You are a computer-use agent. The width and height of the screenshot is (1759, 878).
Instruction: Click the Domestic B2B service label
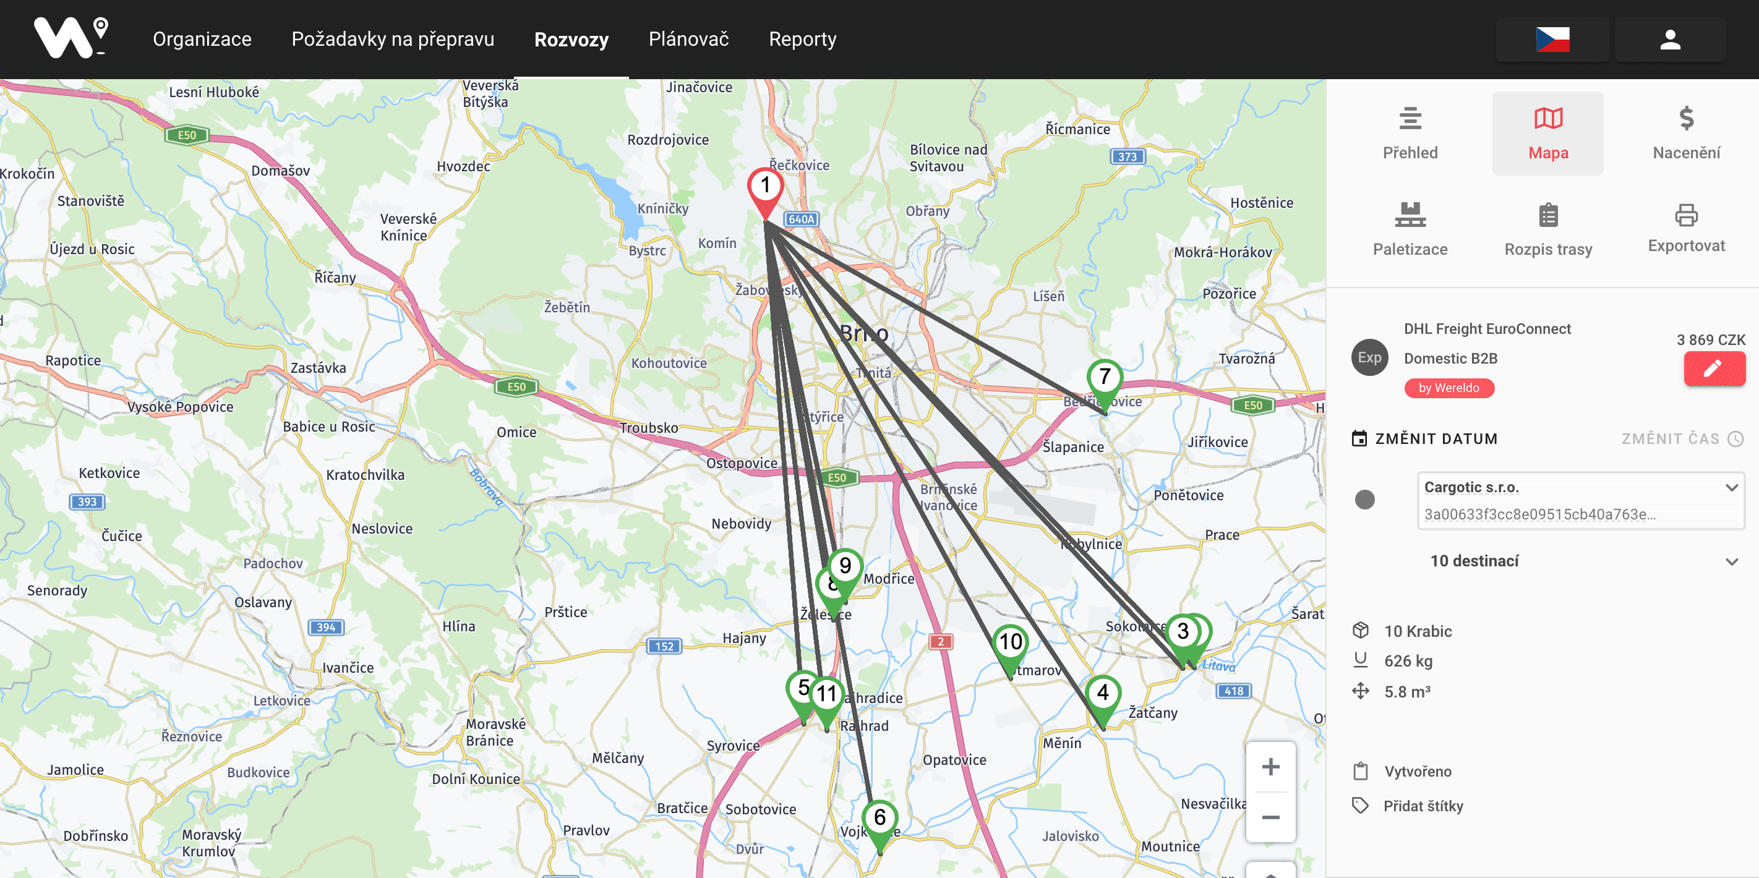coord(1450,359)
